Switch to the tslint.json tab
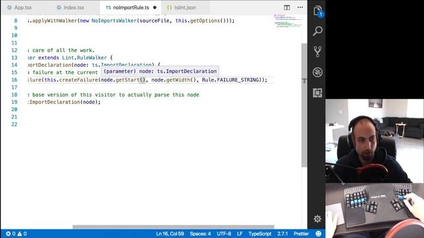The height and width of the screenshot is (238, 424). point(185,7)
